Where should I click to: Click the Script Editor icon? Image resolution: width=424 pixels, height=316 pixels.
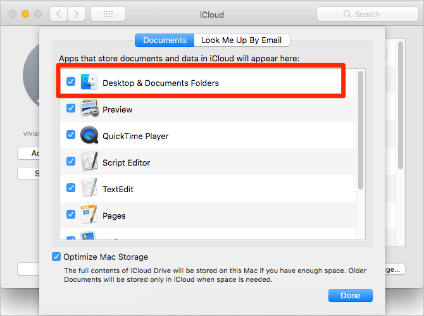point(89,162)
